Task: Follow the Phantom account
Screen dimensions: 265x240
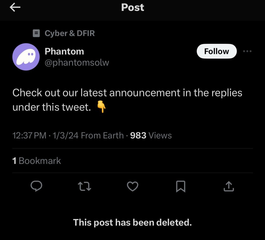Action: pyautogui.click(x=217, y=51)
